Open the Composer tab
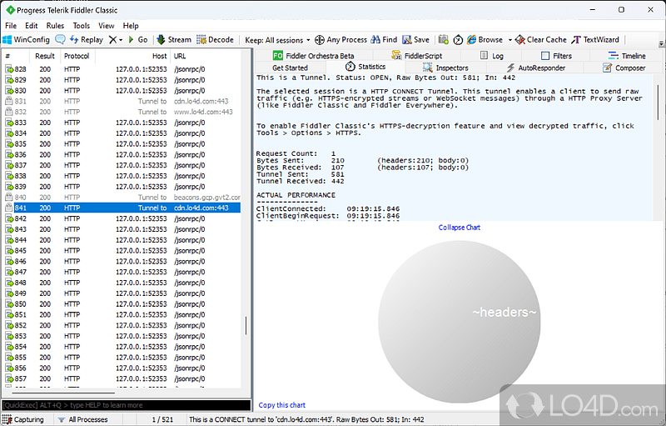Image resolution: width=666 pixels, height=426 pixels. (x=624, y=68)
